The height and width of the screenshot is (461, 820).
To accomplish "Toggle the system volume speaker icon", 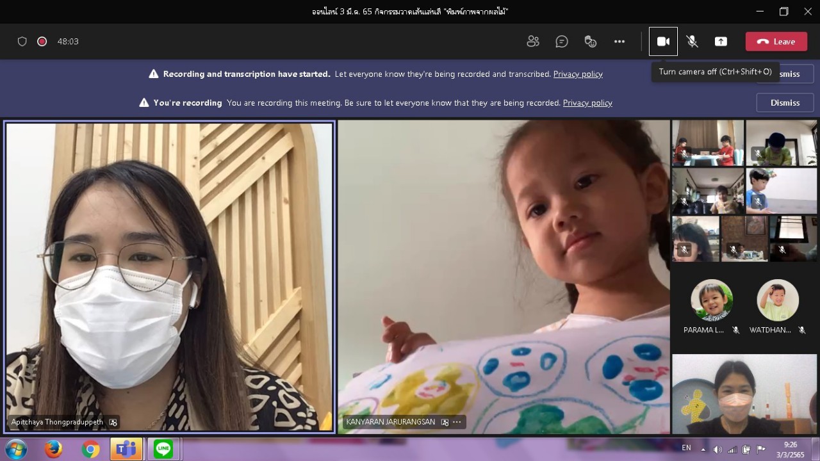I will click(717, 449).
